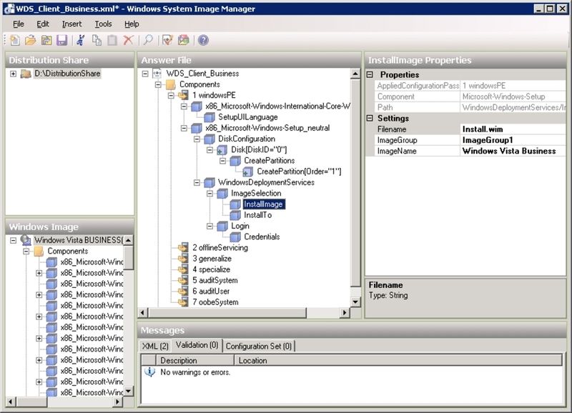
Task: Open the Insert menu
Action: point(71,24)
